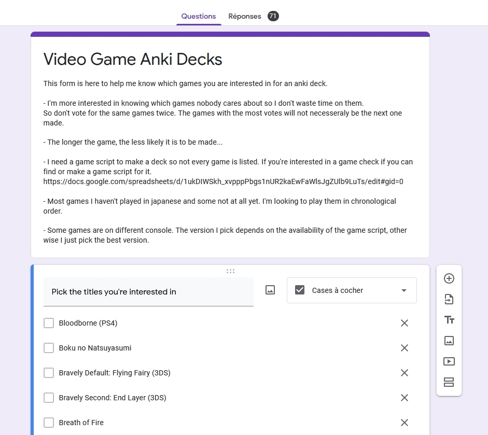This screenshot has height=435, width=488.
Task: Click the line 'The longer the game, the less likely'
Action: (133, 142)
